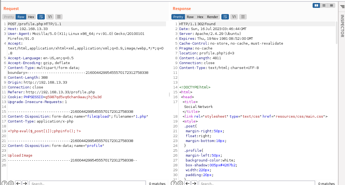Focus the Response search input field

257,183
